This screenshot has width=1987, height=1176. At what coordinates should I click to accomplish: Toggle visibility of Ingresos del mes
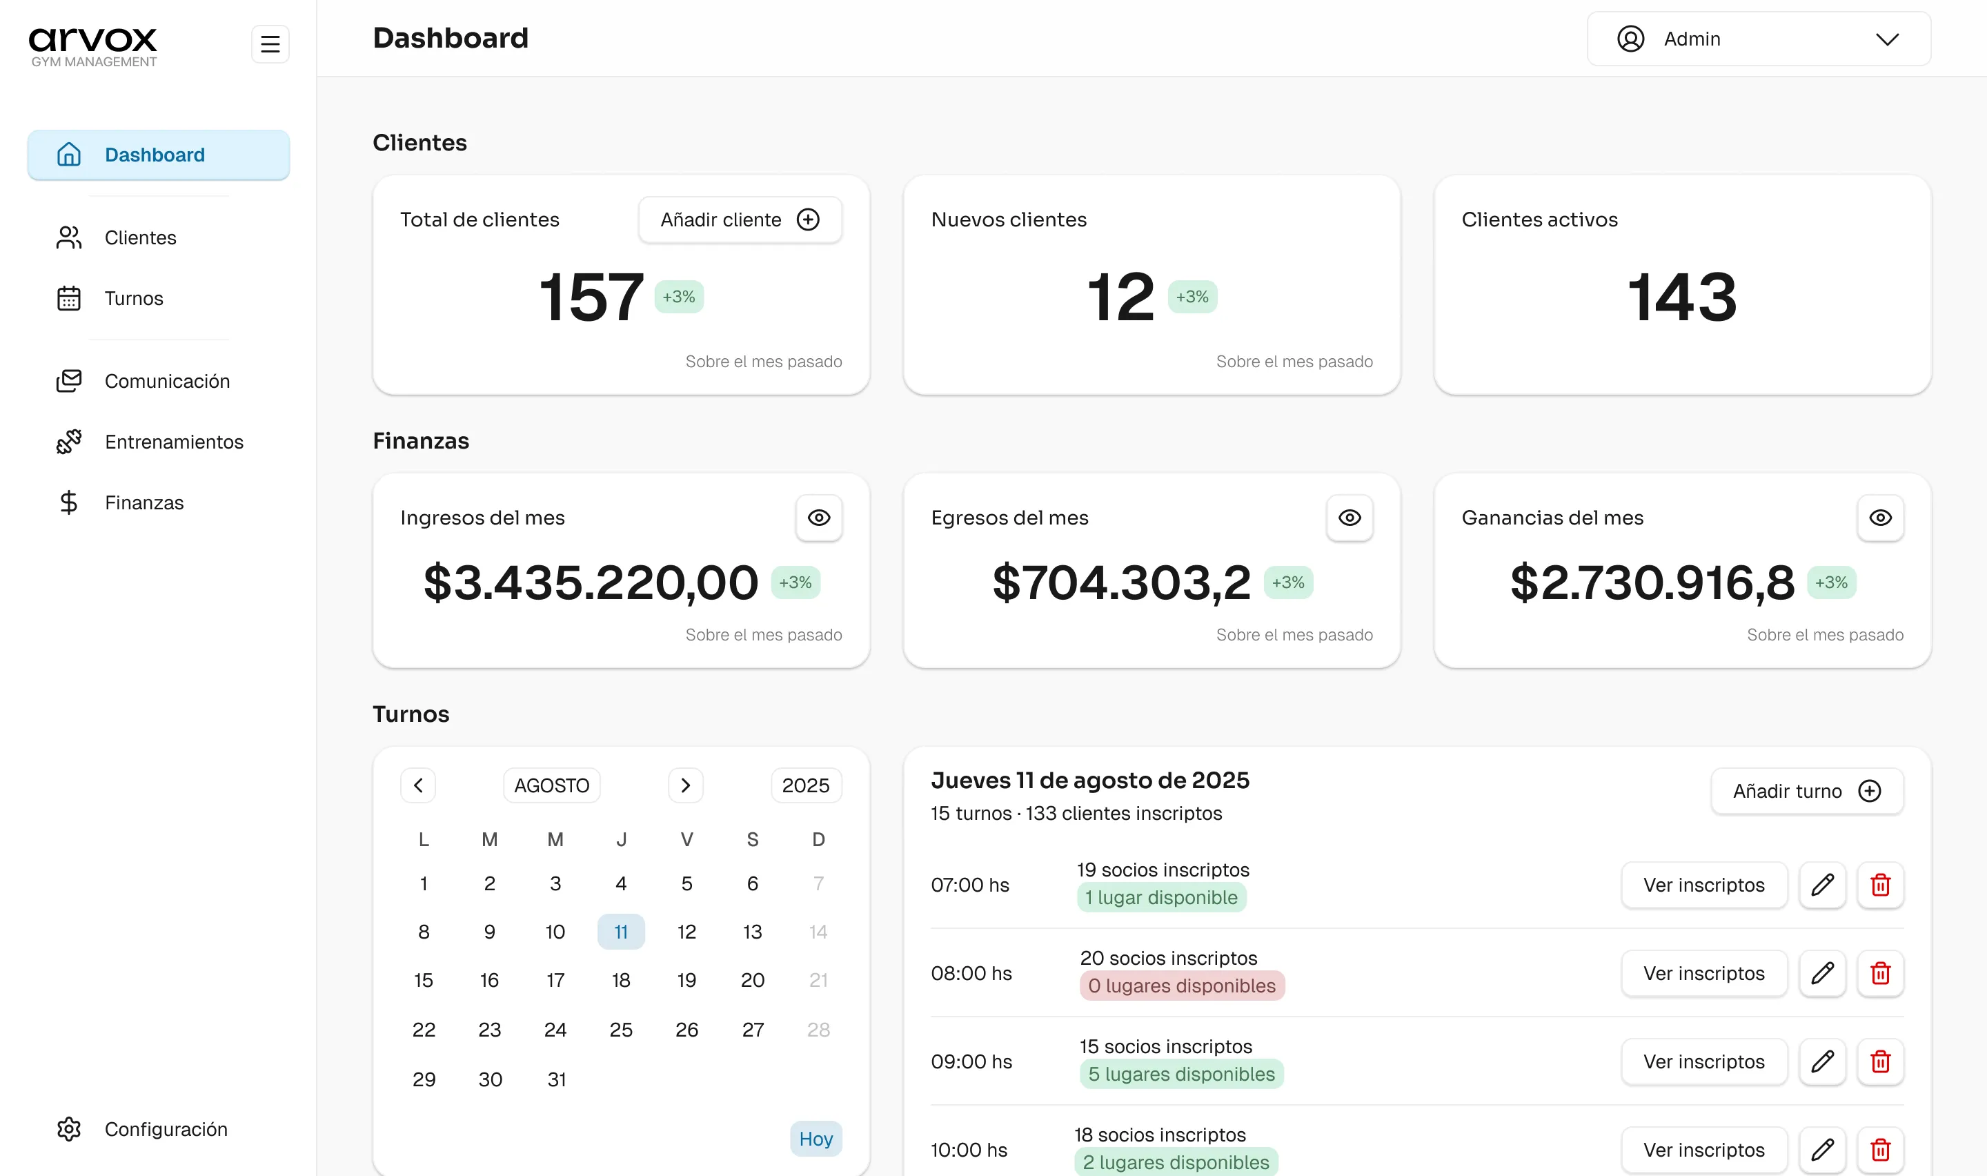click(819, 518)
